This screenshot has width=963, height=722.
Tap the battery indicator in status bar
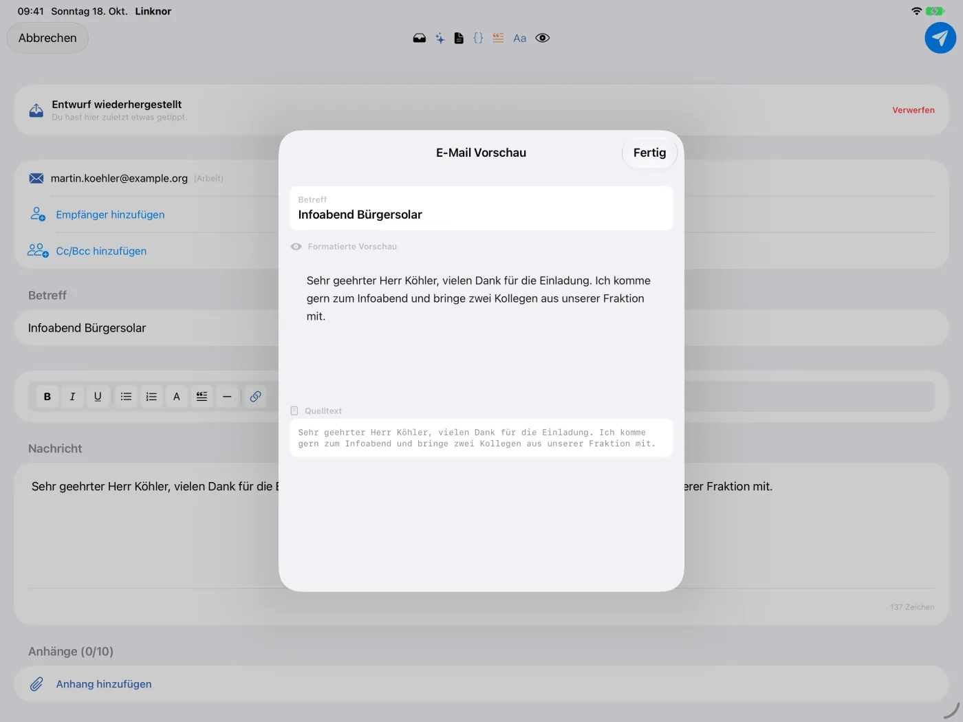click(935, 11)
